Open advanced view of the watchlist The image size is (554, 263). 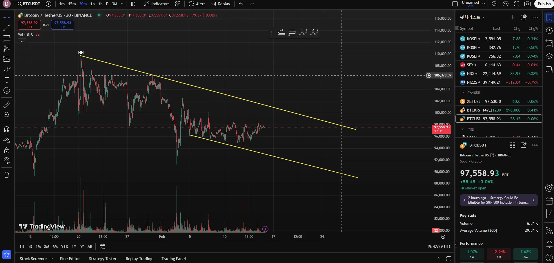524,17
